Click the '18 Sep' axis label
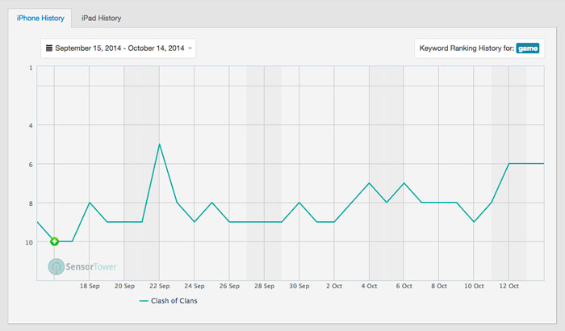Image resolution: width=565 pixels, height=331 pixels. click(90, 286)
